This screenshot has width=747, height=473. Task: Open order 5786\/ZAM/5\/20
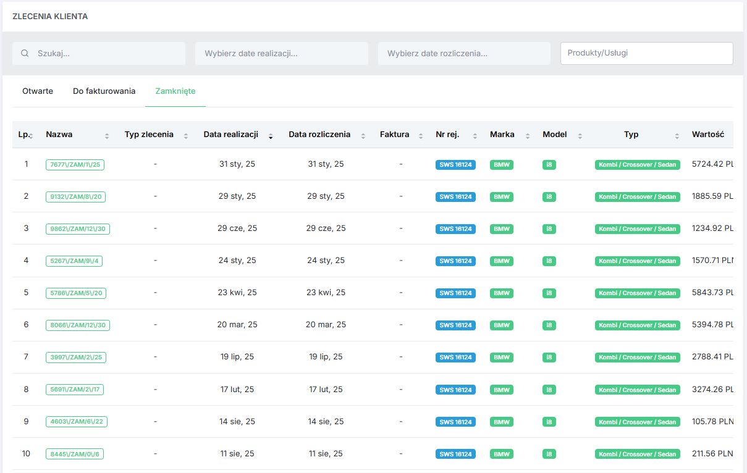point(75,293)
